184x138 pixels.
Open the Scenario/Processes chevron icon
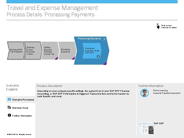tap(9, 99)
